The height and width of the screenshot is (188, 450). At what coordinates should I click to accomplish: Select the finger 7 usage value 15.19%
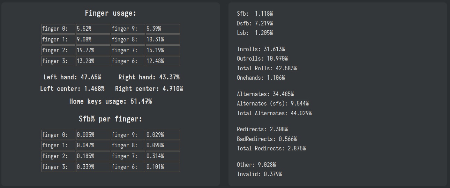tap(163, 50)
